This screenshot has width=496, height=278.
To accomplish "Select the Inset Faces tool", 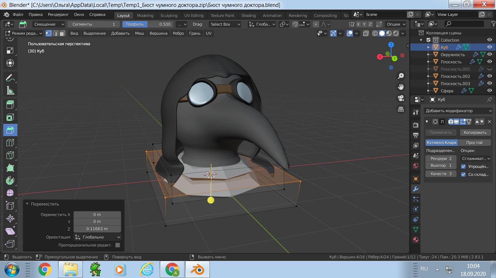I will pos(10,117).
